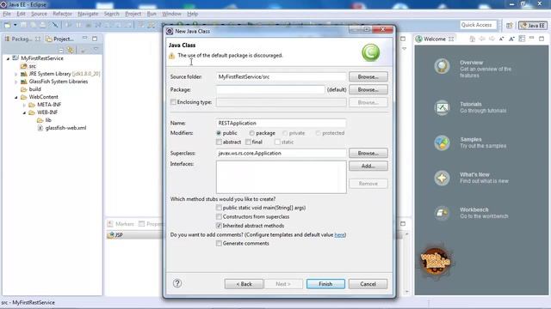Expand the META-INF folder
The height and width of the screenshot is (309, 551).
click(x=24, y=105)
